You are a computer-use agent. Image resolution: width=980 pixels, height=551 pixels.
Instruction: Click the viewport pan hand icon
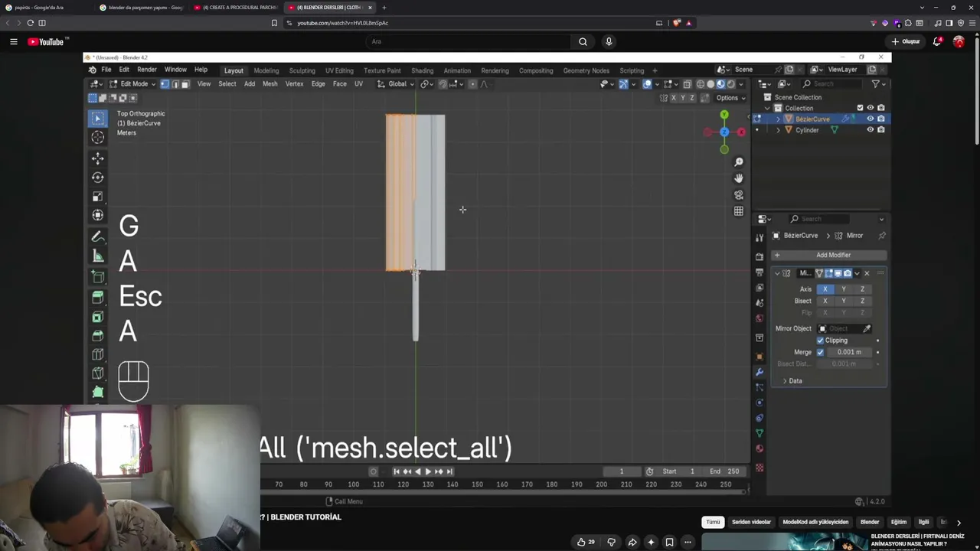click(739, 178)
